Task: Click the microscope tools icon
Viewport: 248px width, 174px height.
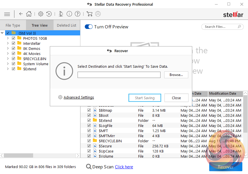Action: (61, 14)
